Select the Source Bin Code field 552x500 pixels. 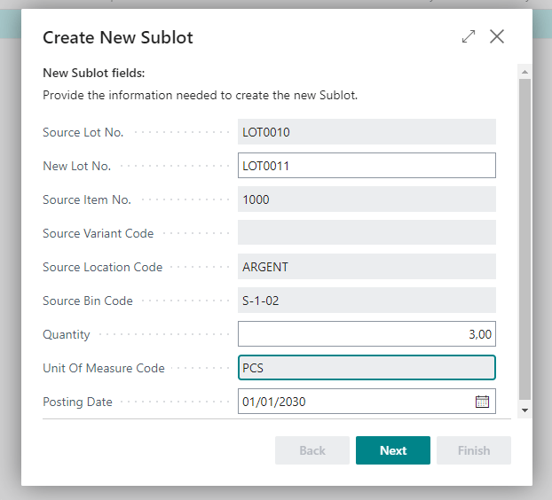coord(366,301)
